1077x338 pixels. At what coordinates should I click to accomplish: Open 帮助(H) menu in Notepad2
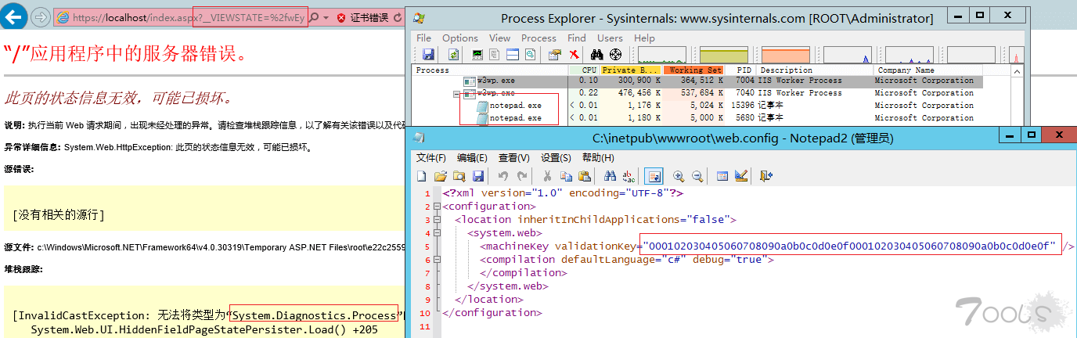(598, 158)
